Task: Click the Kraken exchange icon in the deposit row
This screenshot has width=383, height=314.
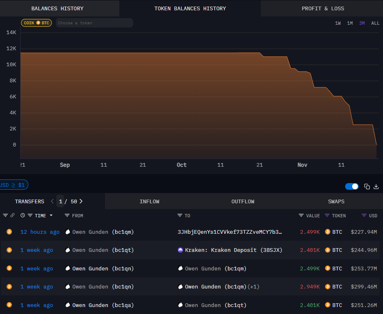Action: click(x=180, y=250)
